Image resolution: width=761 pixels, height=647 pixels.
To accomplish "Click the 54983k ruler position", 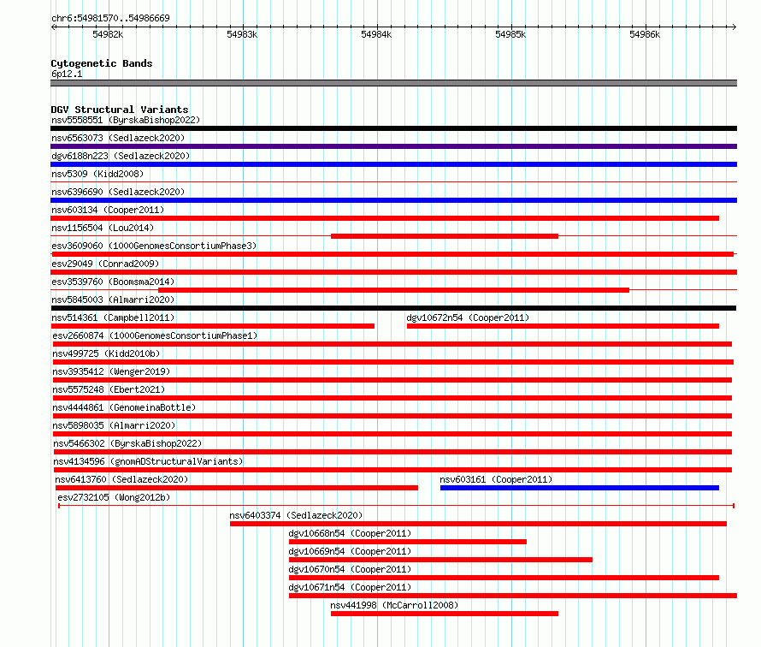I will 242,34.
